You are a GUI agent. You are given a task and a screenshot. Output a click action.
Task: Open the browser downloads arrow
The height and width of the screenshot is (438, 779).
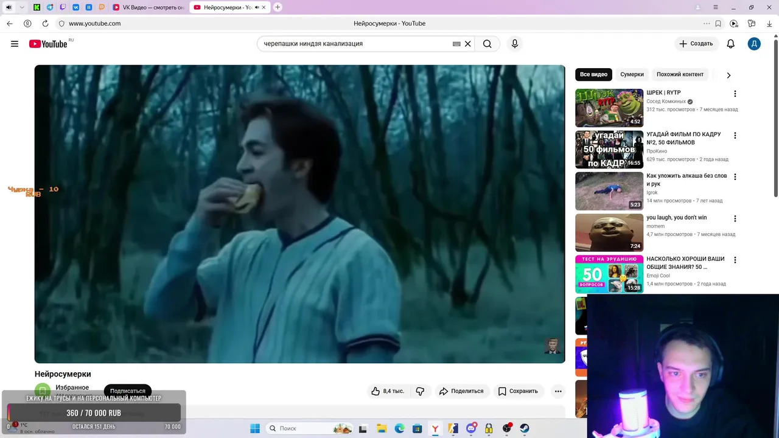[x=769, y=24]
